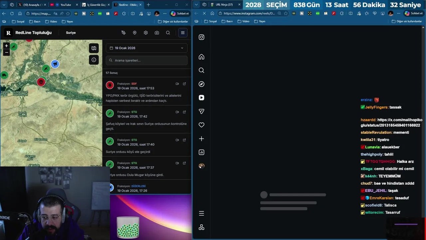
Task: Switch to the (10) Anasayfa X tab
Action: click(32, 5)
